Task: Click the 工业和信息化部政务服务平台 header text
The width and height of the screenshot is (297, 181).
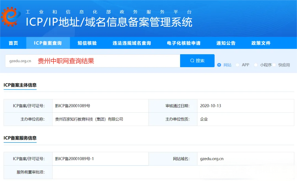Action: pyautogui.click(x=109, y=12)
